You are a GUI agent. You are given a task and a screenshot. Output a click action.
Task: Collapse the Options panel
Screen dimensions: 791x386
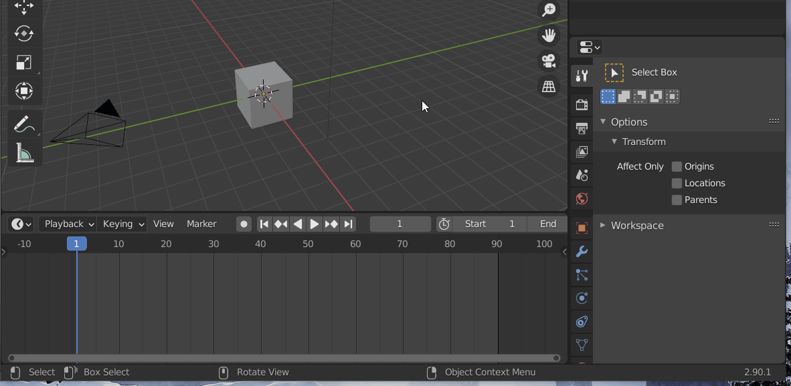point(603,122)
